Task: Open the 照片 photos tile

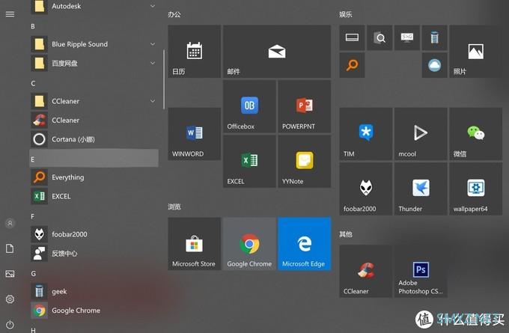Action: click(475, 52)
